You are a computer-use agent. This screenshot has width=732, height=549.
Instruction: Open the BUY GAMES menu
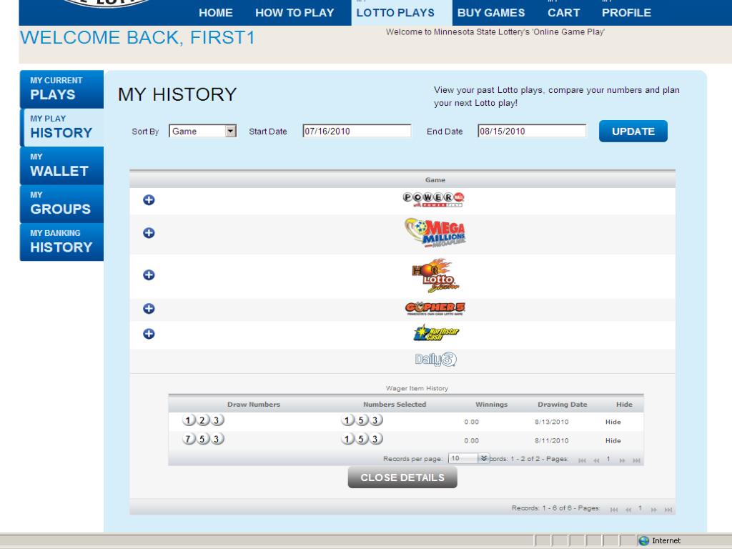(491, 13)
